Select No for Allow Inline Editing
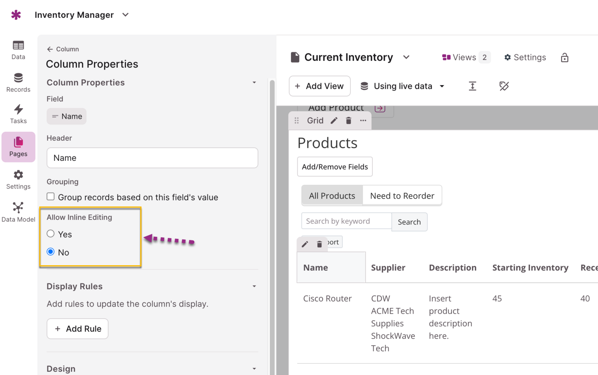 [51, 252]
